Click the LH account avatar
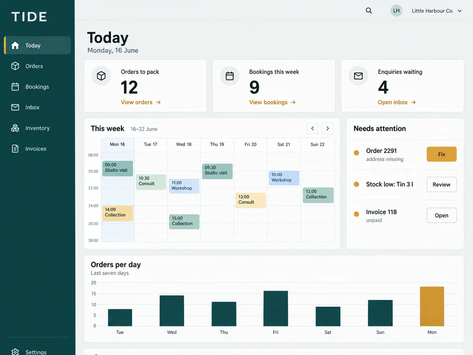Viewport: 473px width, 355px height. [x=397, y=11]
